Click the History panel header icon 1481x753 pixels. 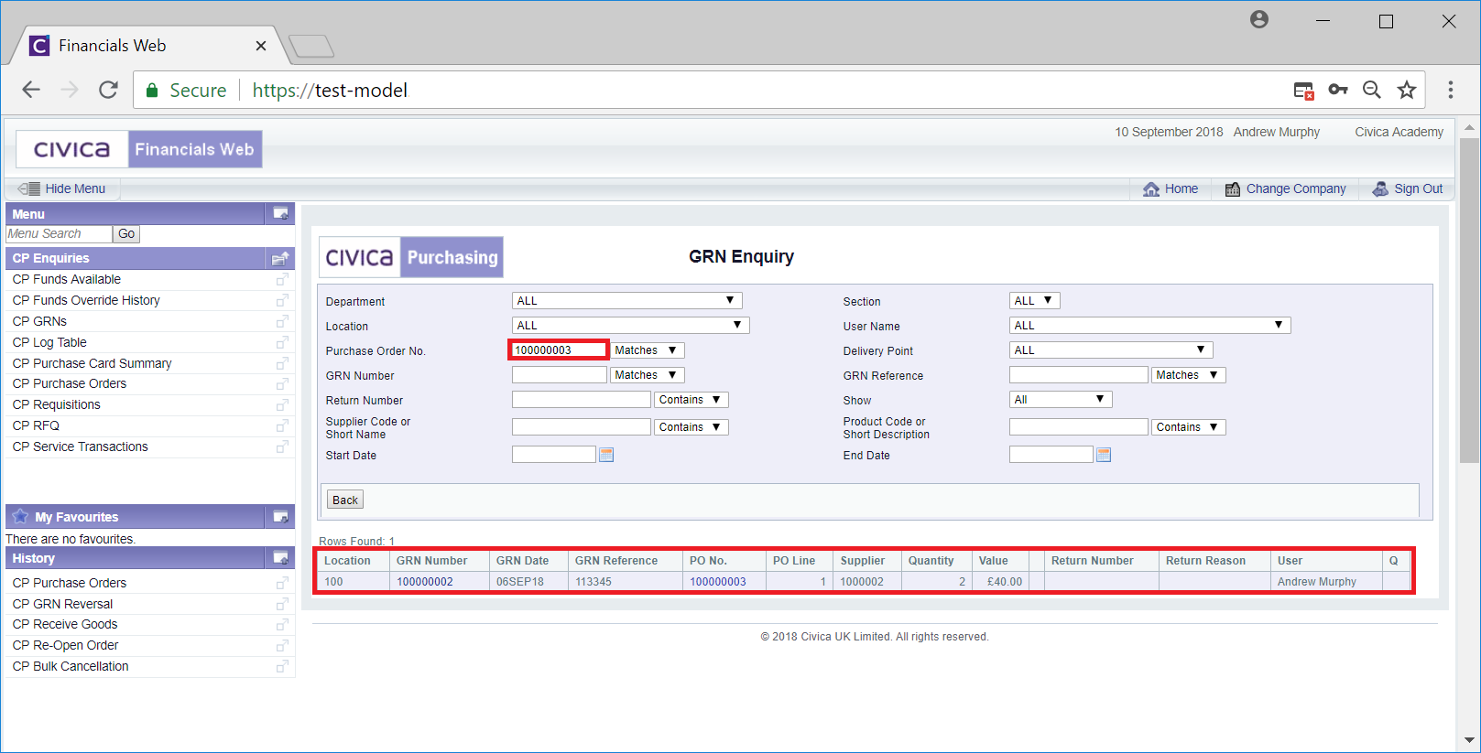(280, 558)
